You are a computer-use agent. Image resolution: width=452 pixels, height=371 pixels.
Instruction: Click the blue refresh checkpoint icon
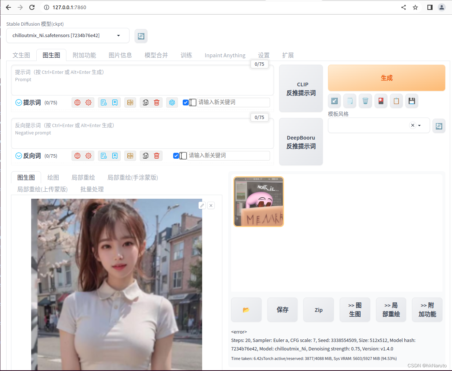click(141, 36)
